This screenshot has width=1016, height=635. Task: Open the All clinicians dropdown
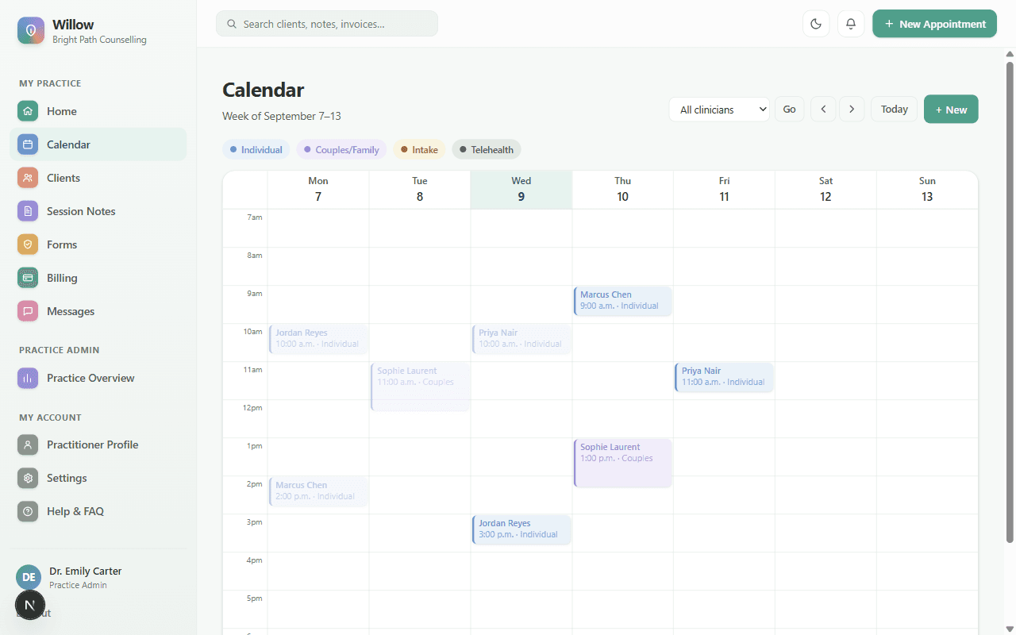click(719, 110)
